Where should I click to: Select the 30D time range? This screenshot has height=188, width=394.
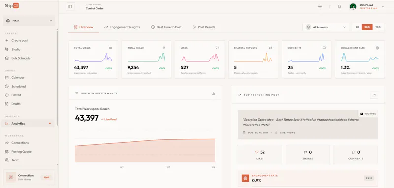pos(367,27)
